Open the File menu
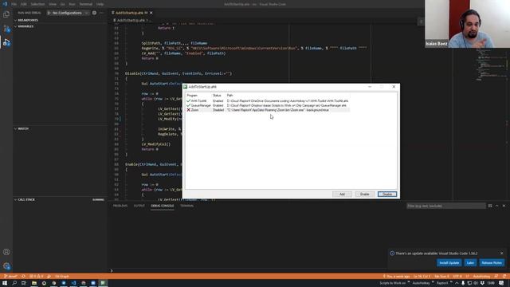The image size is (510, 287). pyautogui.click(x=14, y=4)
